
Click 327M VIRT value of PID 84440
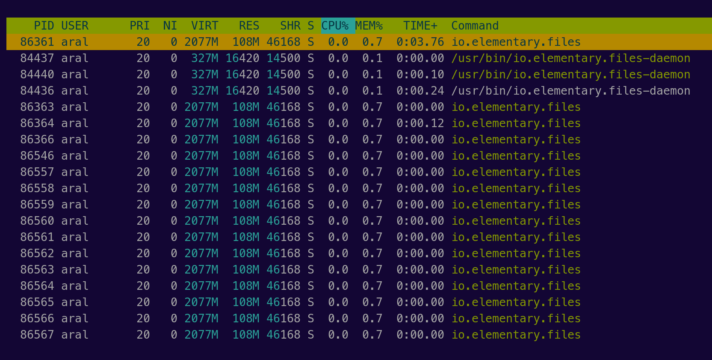pos(205,74)
